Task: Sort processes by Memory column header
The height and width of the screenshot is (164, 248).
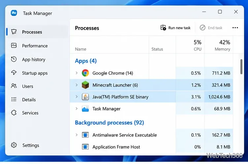Action: pyautogui.click(x=219, y=45)
